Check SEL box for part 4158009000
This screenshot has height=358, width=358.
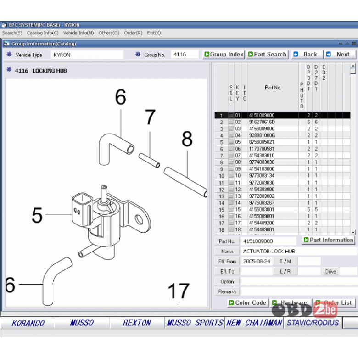231,129
